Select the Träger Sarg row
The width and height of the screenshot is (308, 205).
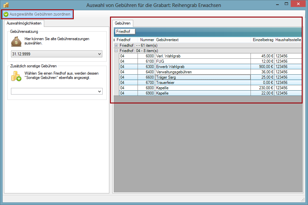(x=203, y=77)
